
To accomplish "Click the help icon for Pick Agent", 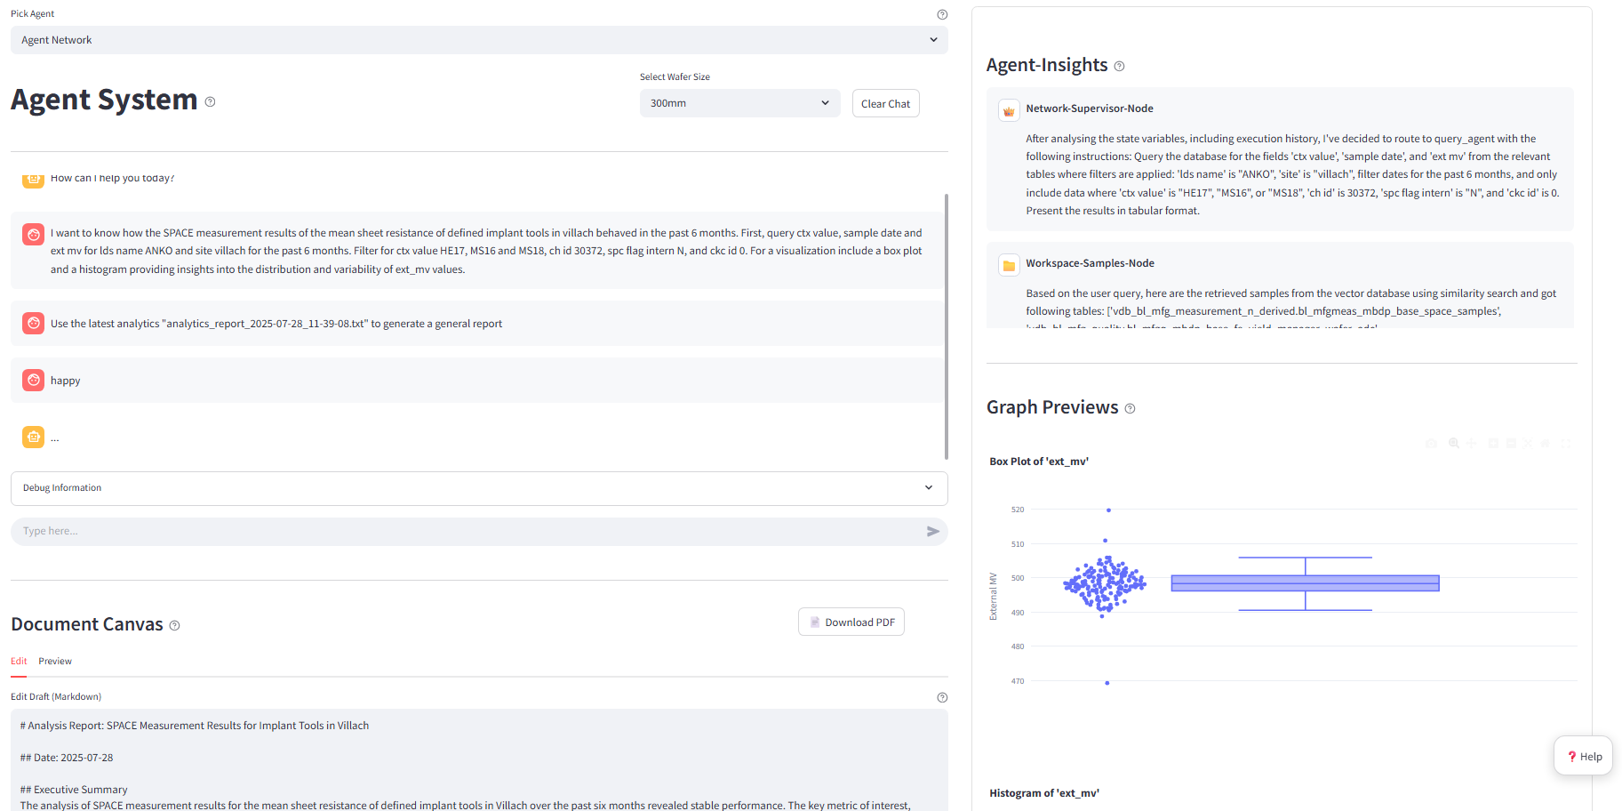I will coord(942,14).
